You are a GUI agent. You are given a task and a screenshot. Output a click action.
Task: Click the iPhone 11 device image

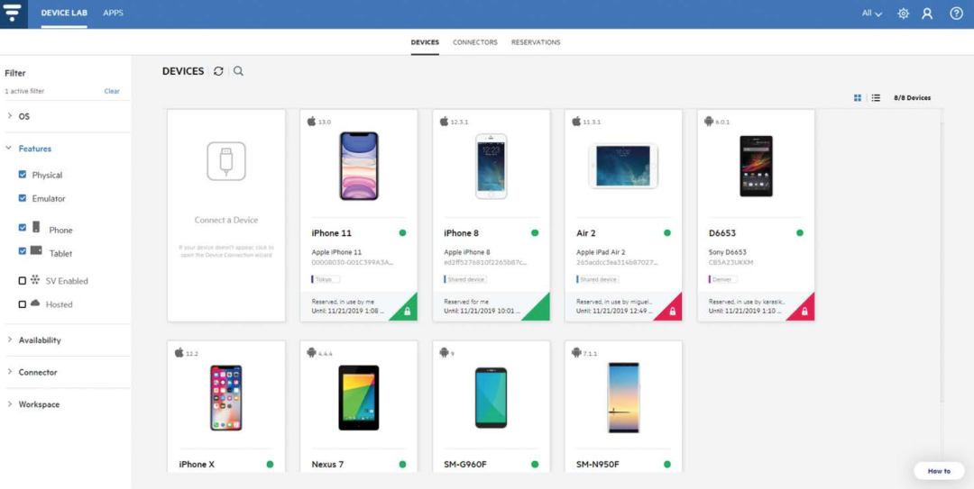tap(359, 166)
